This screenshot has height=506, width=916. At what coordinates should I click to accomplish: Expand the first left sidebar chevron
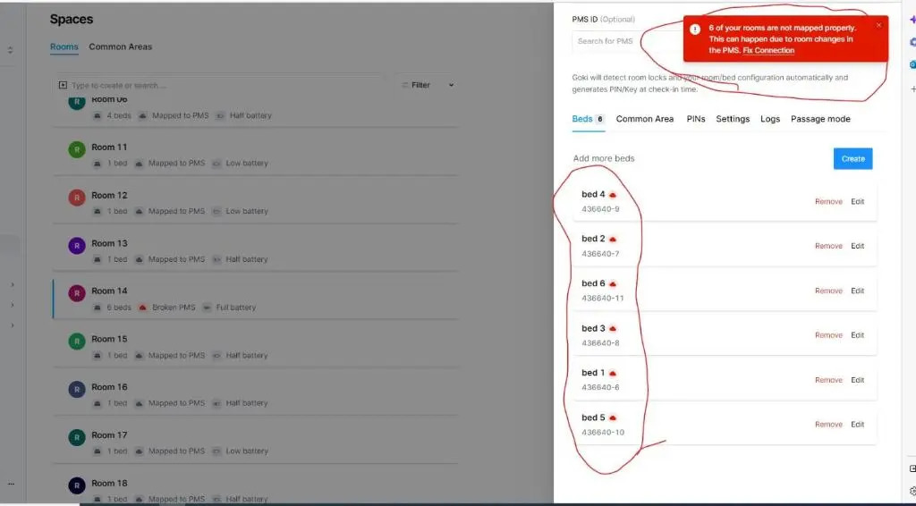[12, 285]
